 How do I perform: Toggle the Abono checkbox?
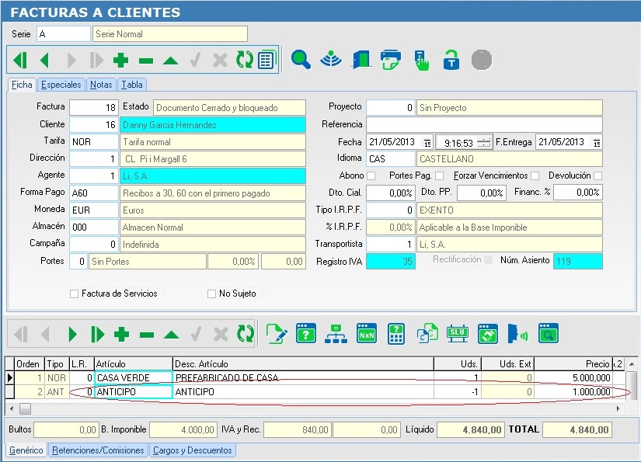[x=371, y=176]
